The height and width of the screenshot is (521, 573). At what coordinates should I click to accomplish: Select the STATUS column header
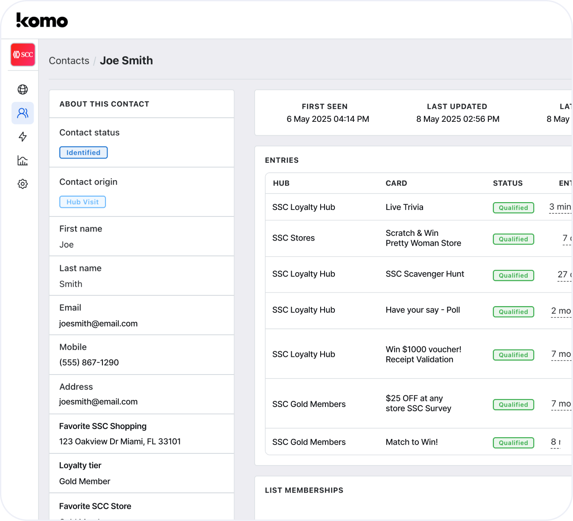click(x=508, y=183)
